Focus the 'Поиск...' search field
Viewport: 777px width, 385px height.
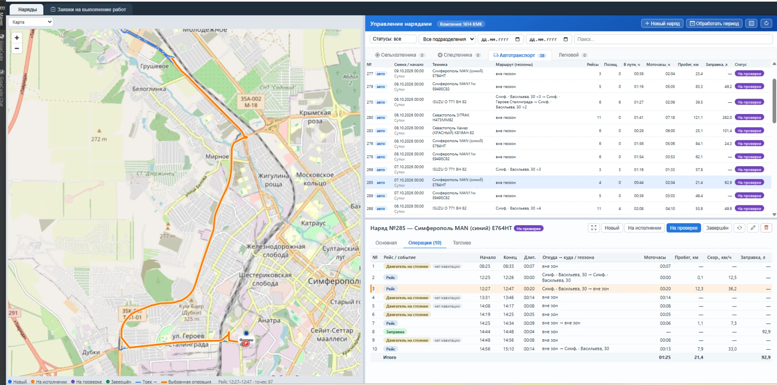[673, 39]
